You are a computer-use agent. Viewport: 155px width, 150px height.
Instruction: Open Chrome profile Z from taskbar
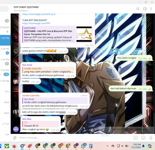pyautogui.click(x=53, y=146)
